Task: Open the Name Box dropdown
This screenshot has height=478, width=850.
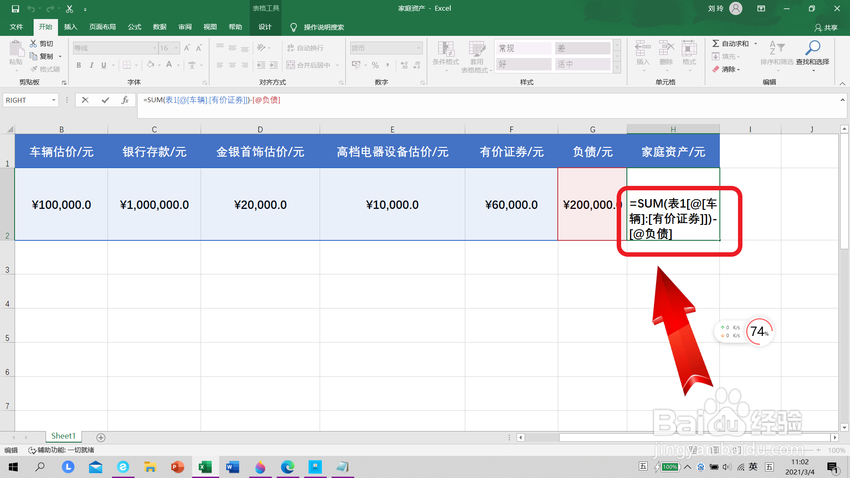Action: pyautogui.click(x=54, y=100)
